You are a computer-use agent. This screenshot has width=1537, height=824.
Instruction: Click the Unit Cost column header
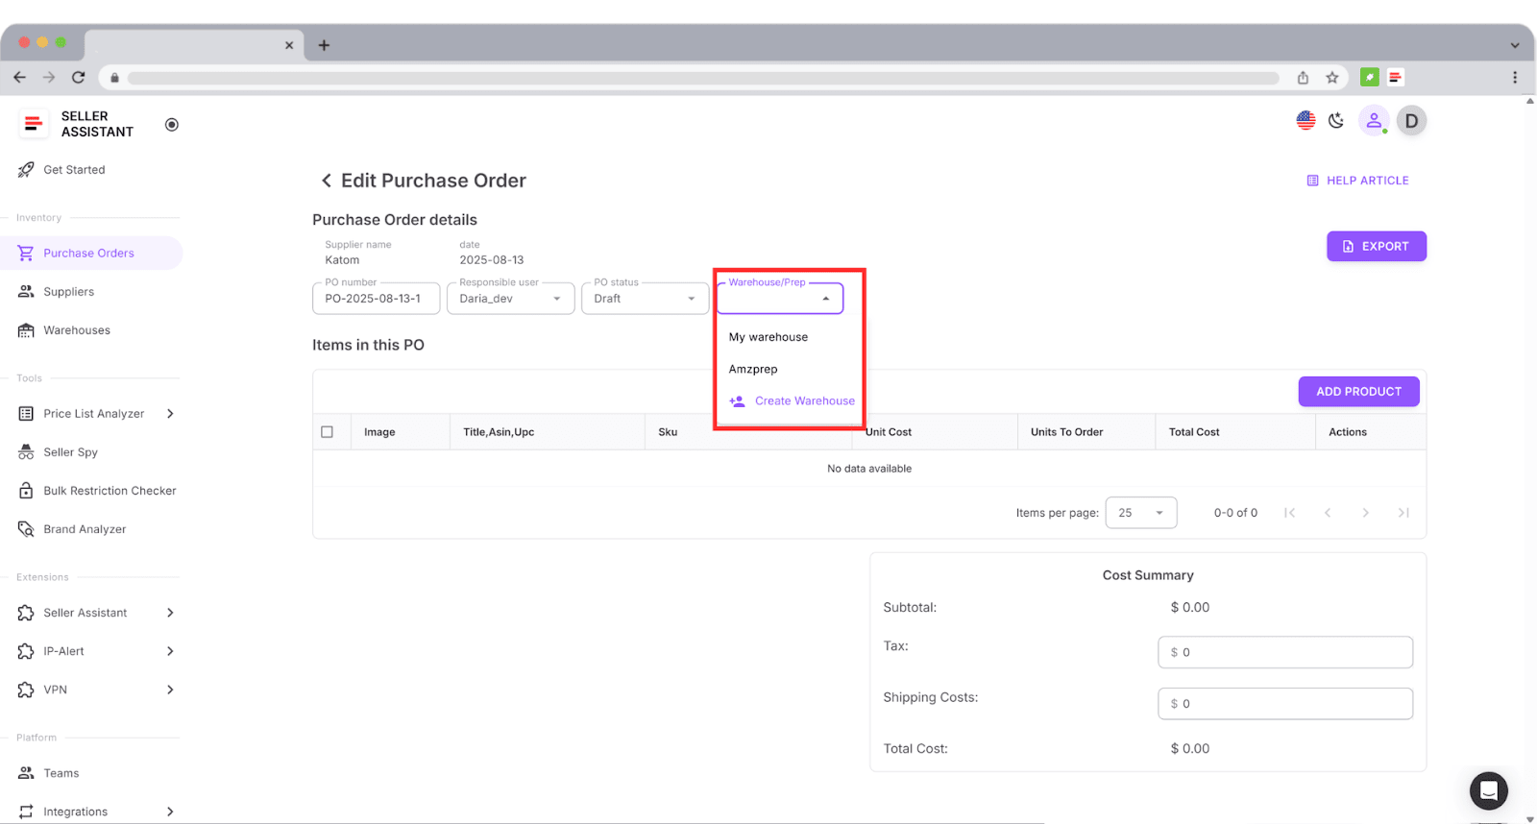(x=889, y=432)
